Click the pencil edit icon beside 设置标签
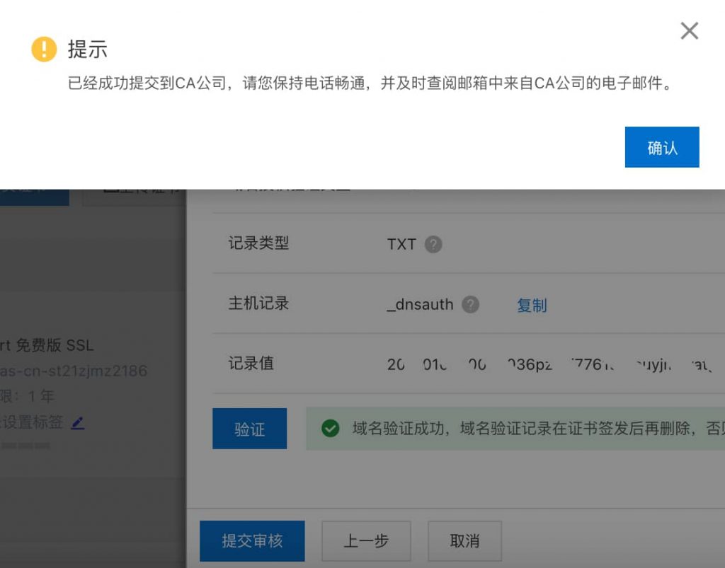This screenshot has width=725, height=568. coord(78,422)
